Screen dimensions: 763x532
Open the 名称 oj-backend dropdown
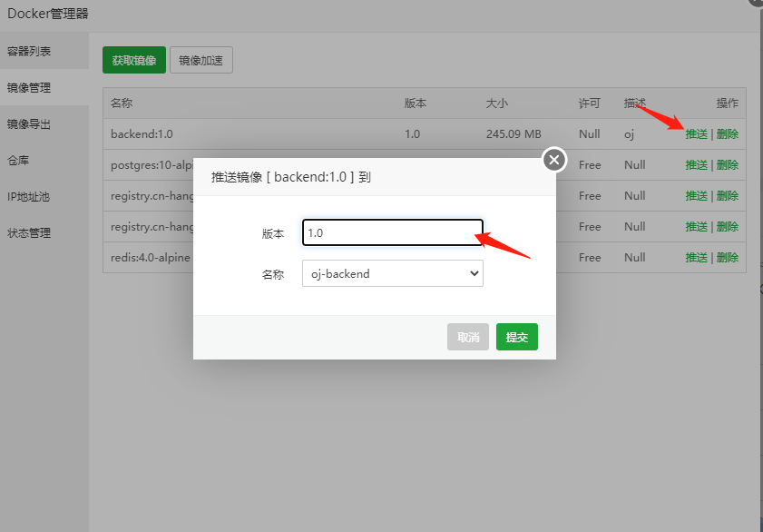coord(392,273)
